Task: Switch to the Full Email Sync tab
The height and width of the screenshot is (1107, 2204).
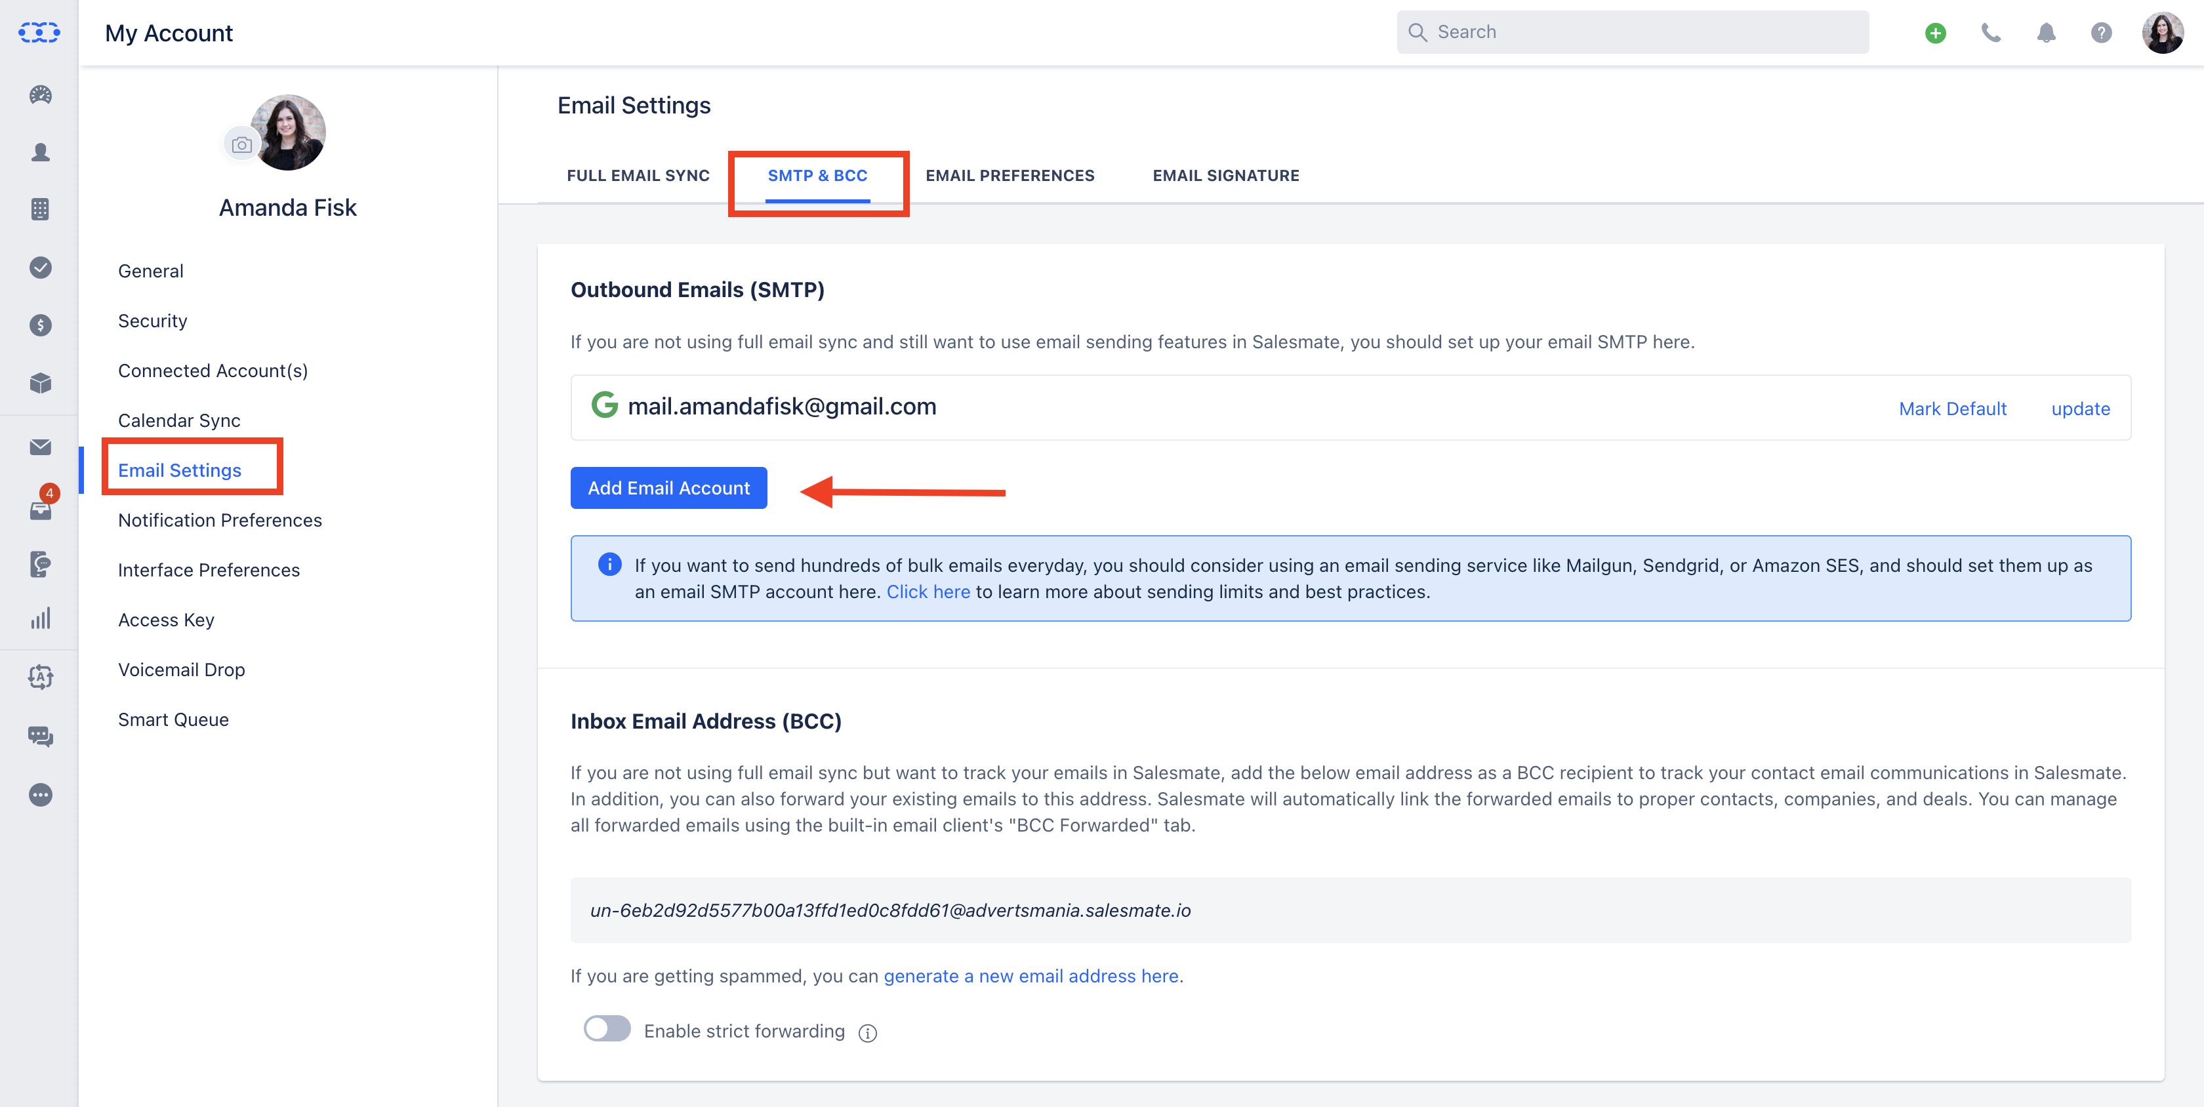Action: 638,175
